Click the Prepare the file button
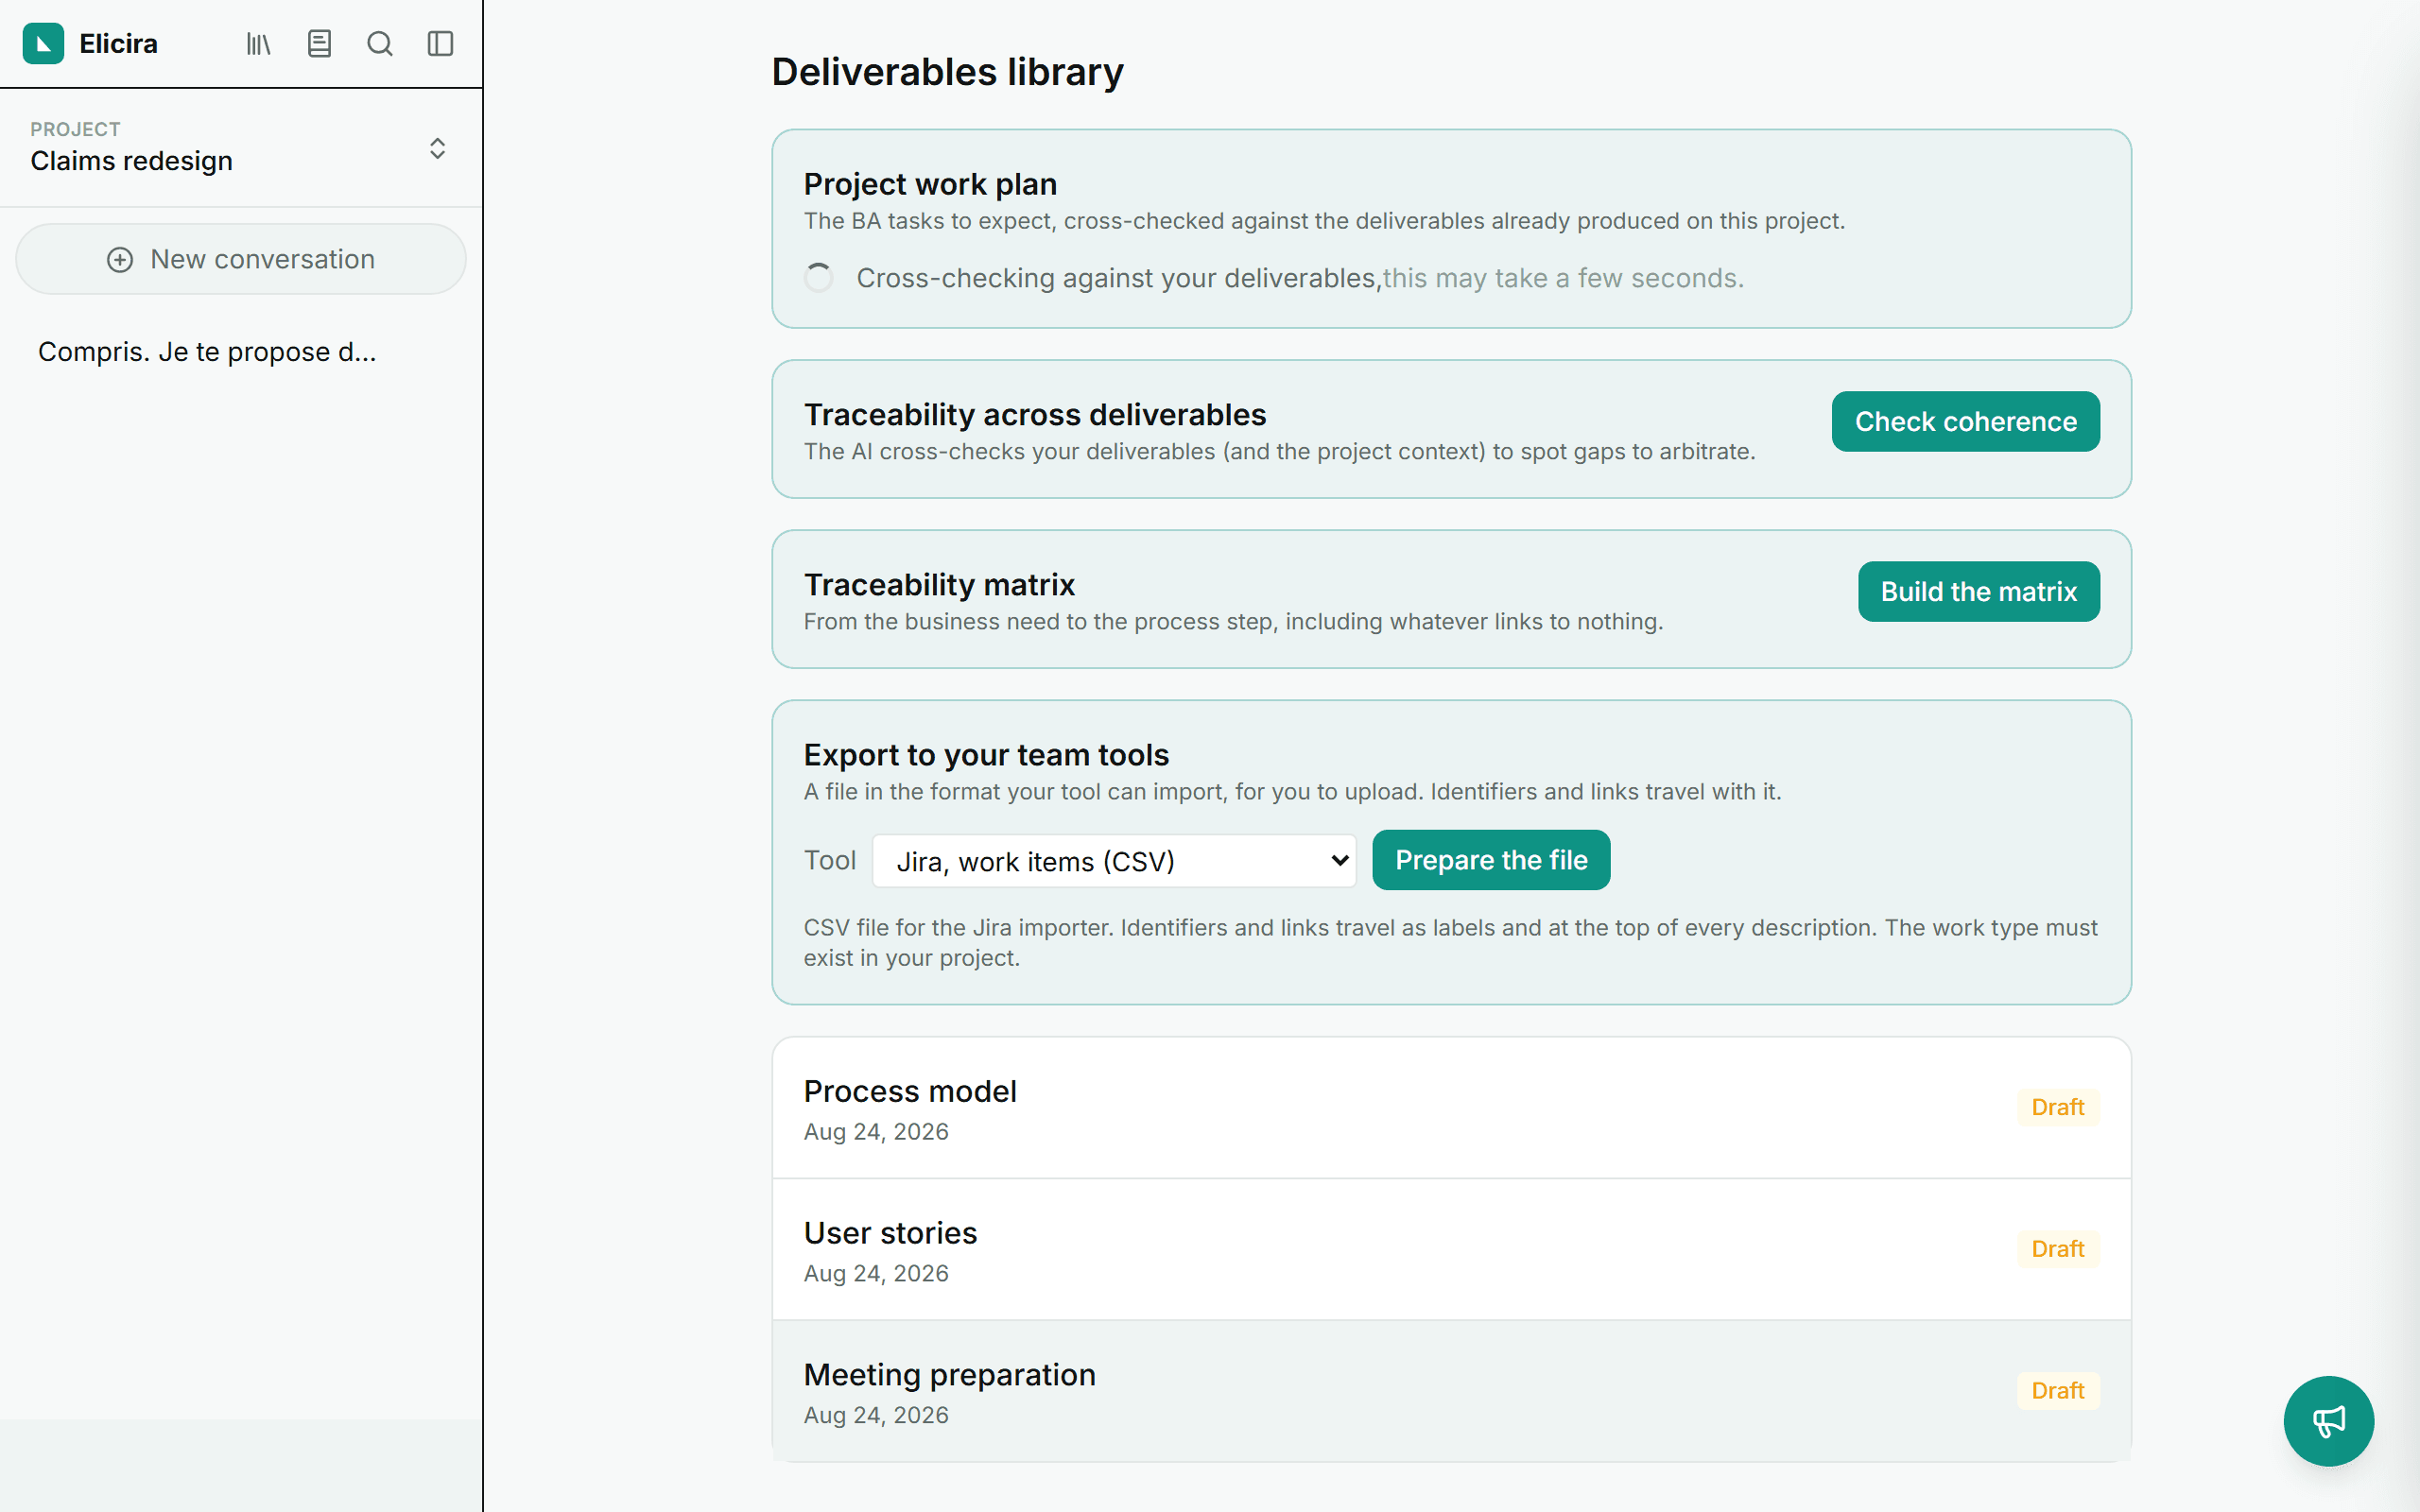The image size is (2420, 1512). [1491, 860]
